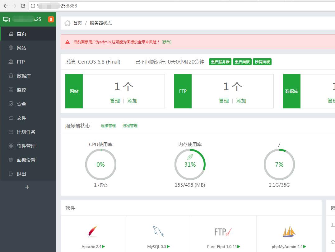Click 退出 to log out
Viewport: 335px width, 252px height.
pyautogui.click(x=28, y=174)
